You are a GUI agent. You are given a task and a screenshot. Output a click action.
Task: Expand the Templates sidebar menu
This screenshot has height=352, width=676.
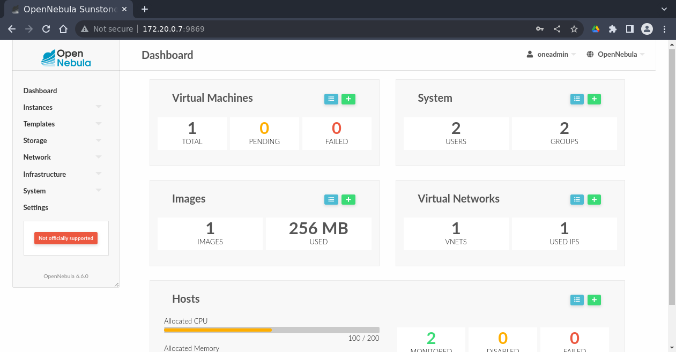(x=62, y=124)
